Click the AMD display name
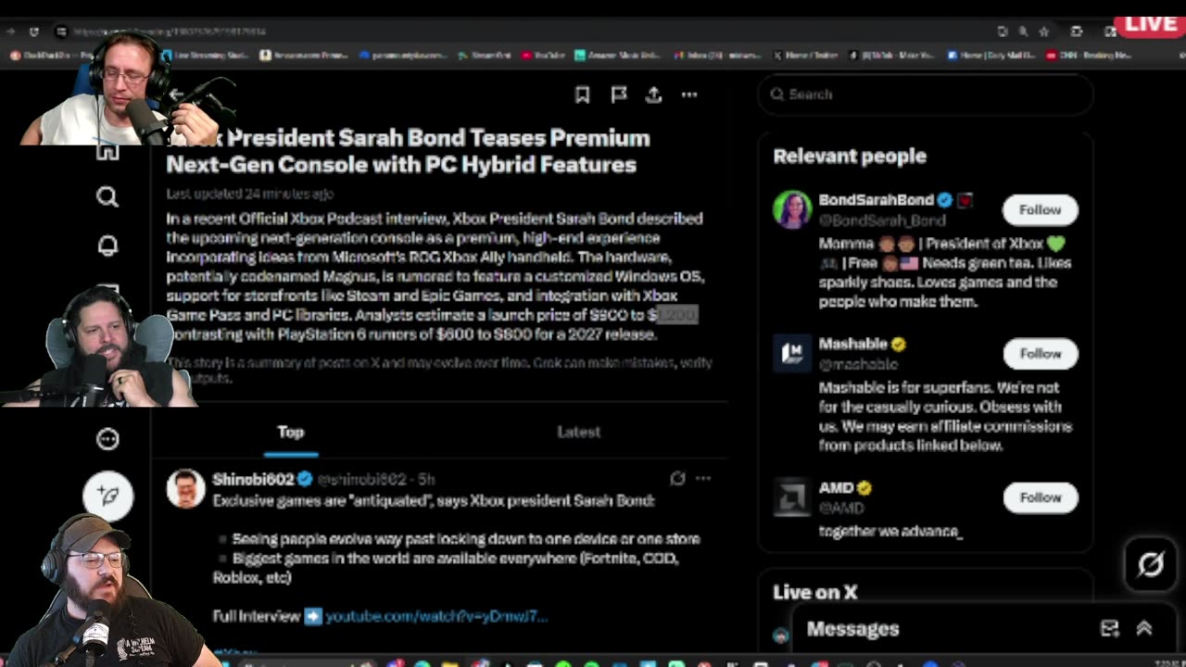1186x667 pixels. pyautogui.click(x=836, y=487)
